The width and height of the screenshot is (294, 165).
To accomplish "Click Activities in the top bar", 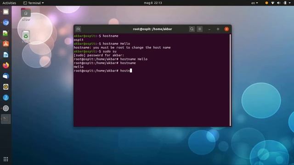I will point(9,3).
